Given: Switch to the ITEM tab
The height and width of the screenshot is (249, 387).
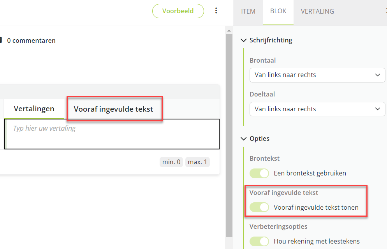Looking at the screenshot, I should point(248,11).
